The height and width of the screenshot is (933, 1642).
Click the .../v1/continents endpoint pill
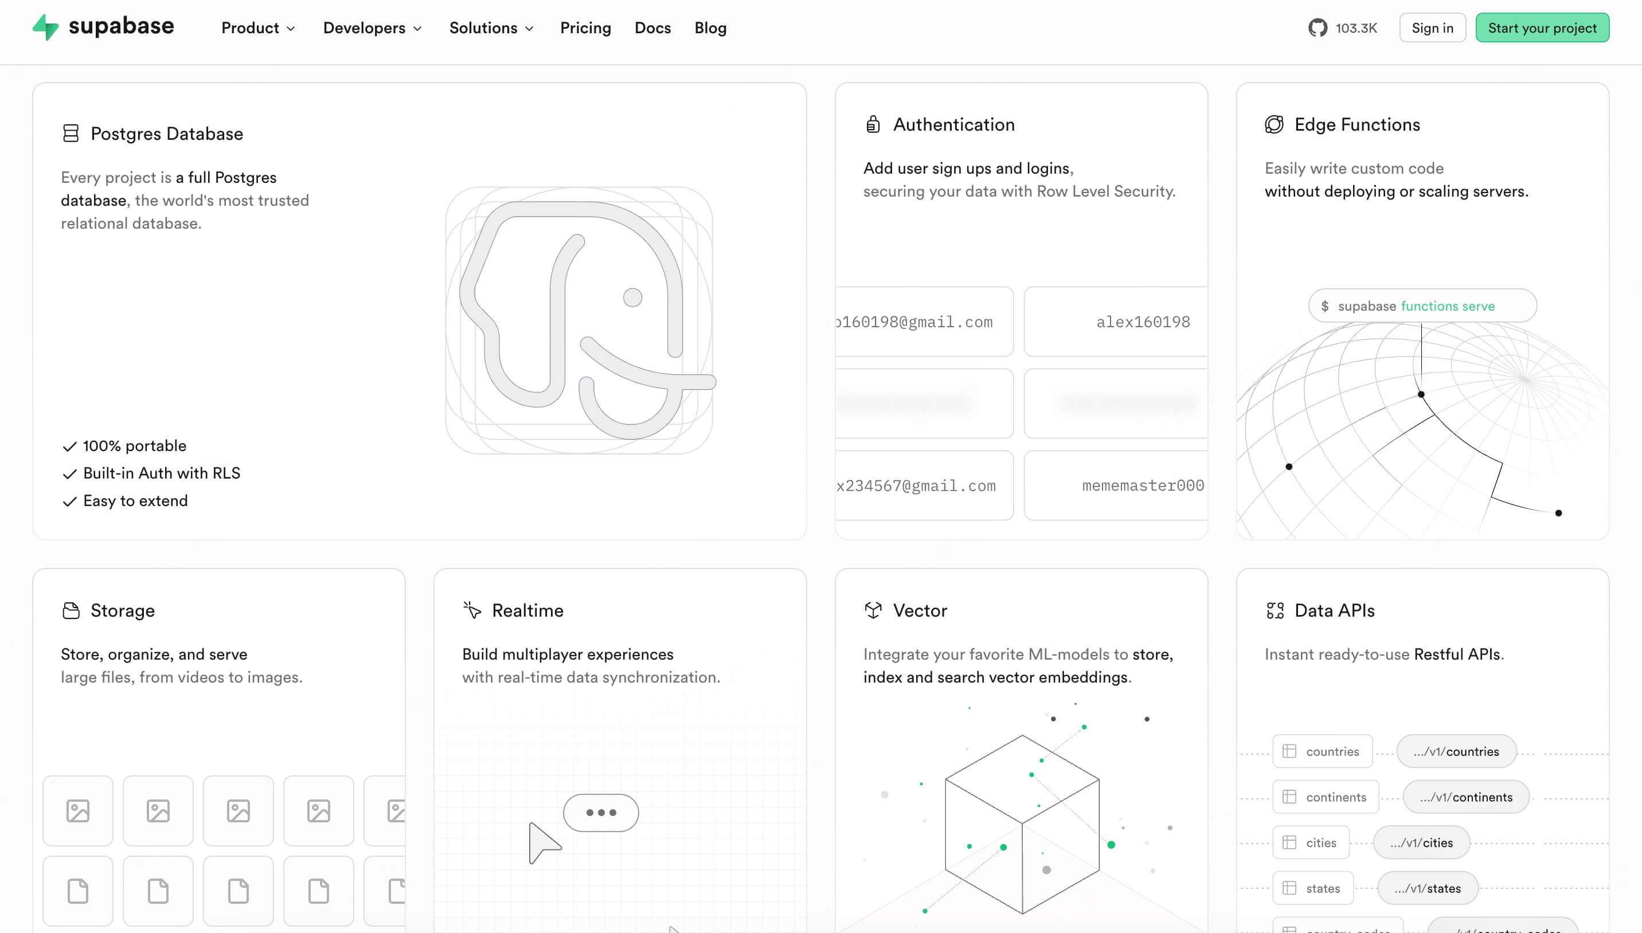(x=1466, y=797)
